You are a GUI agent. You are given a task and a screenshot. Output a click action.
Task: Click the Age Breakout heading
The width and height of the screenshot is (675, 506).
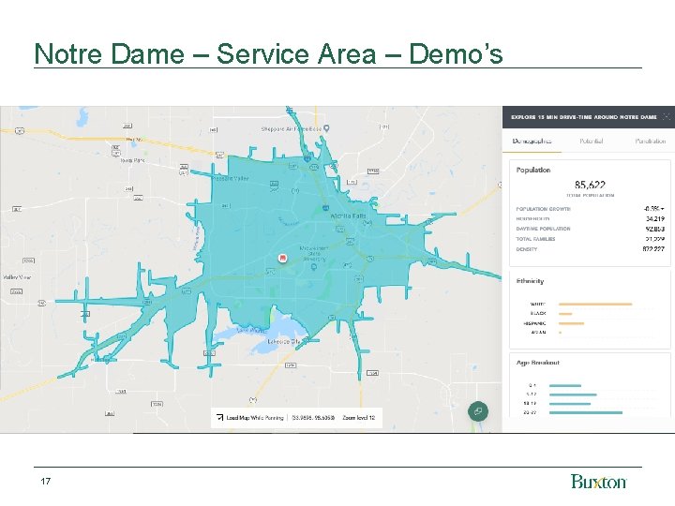coord(538,363)
